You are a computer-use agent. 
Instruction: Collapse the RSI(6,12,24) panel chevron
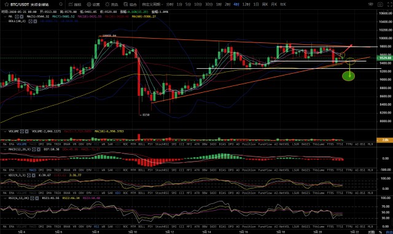coord(5,198)
